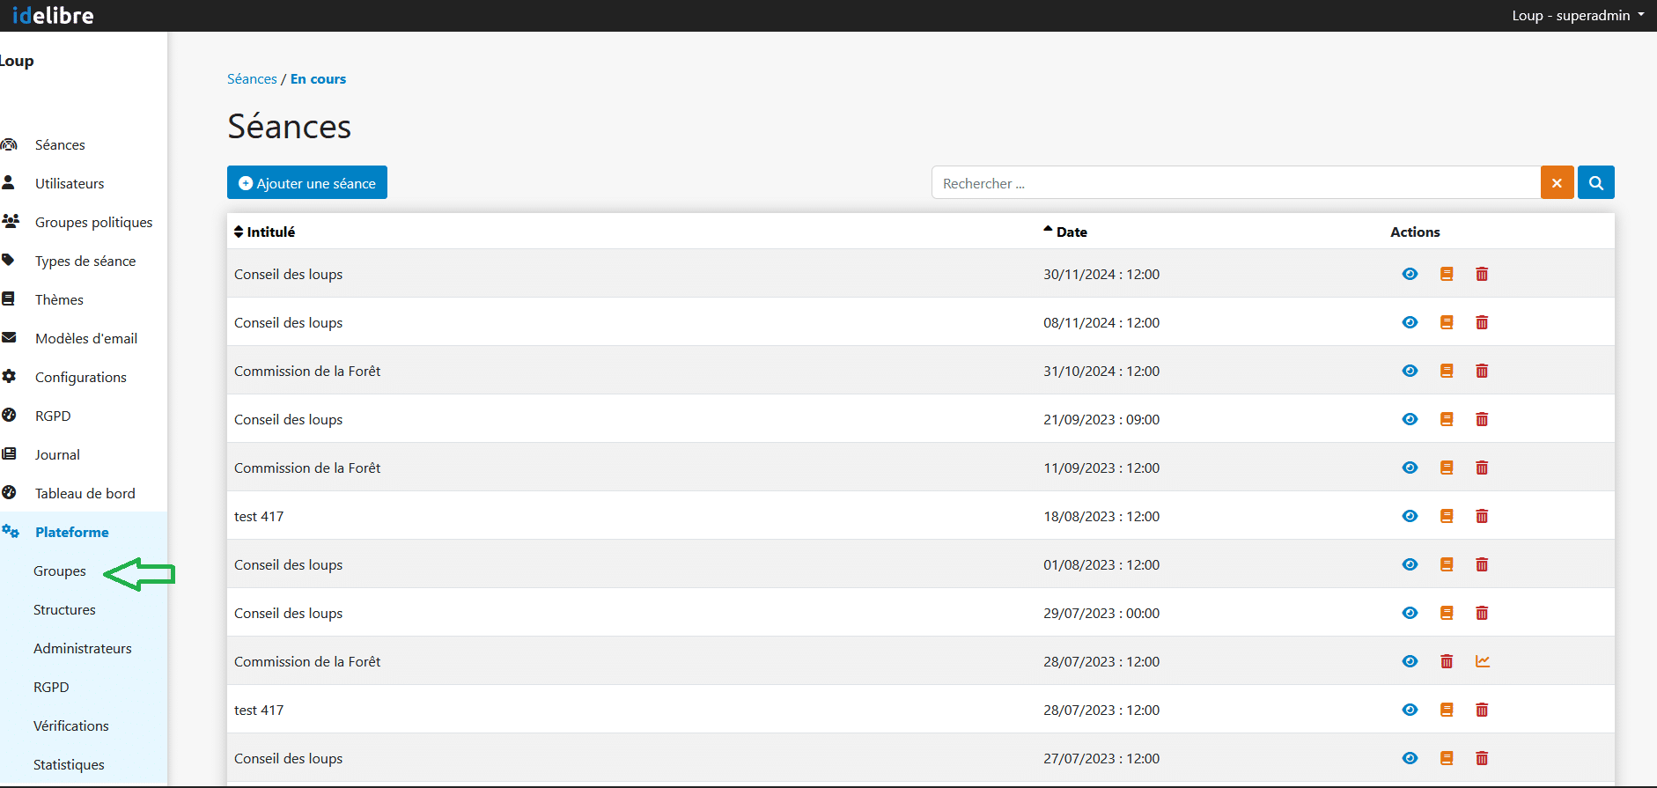Image resolution: width=1657 pixels, height=788 pixels.
Task: Open Modèles d'email menu item
Action: pos(86,338)
